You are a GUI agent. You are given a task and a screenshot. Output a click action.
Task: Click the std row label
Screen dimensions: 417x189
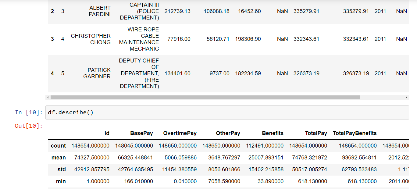click(x=62, y=169)
